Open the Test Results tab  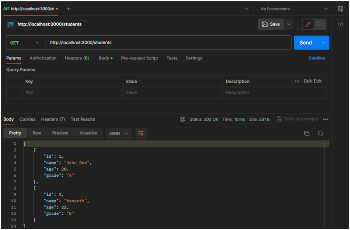tap(83, 119)
